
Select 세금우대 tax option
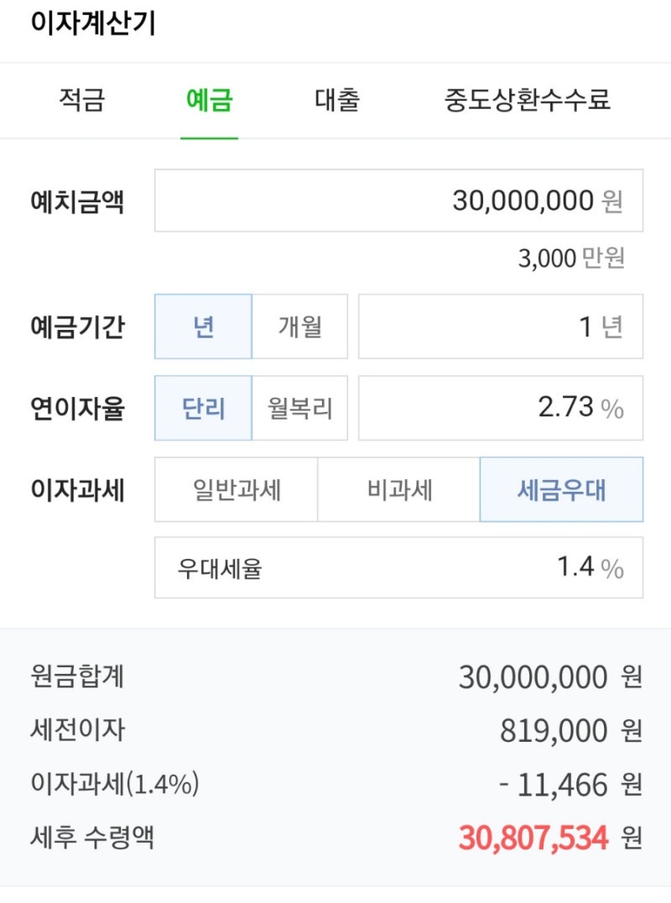(561, 490)
